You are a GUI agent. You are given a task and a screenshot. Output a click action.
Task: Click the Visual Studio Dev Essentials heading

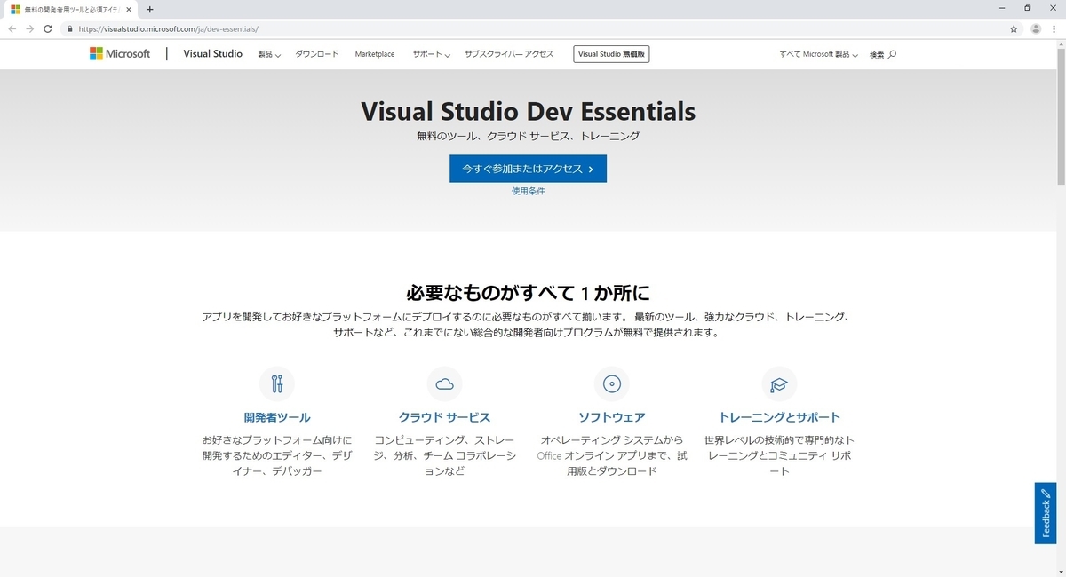click(x=528, y=112)
